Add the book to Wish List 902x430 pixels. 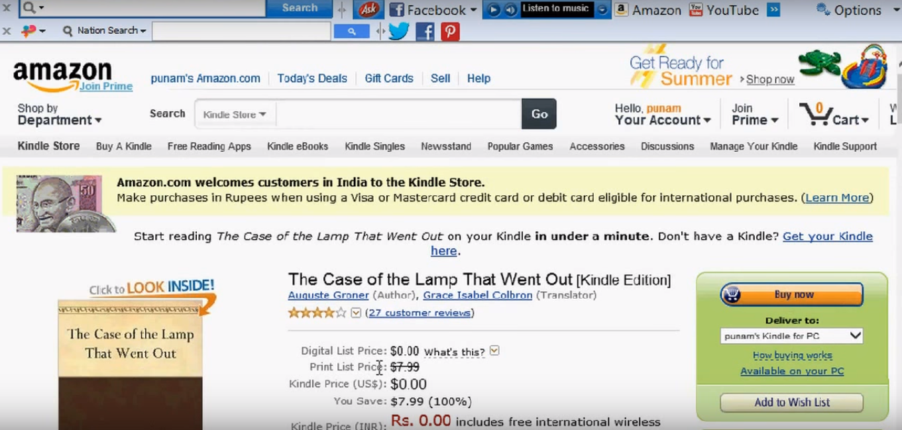(x=792, y=402)
